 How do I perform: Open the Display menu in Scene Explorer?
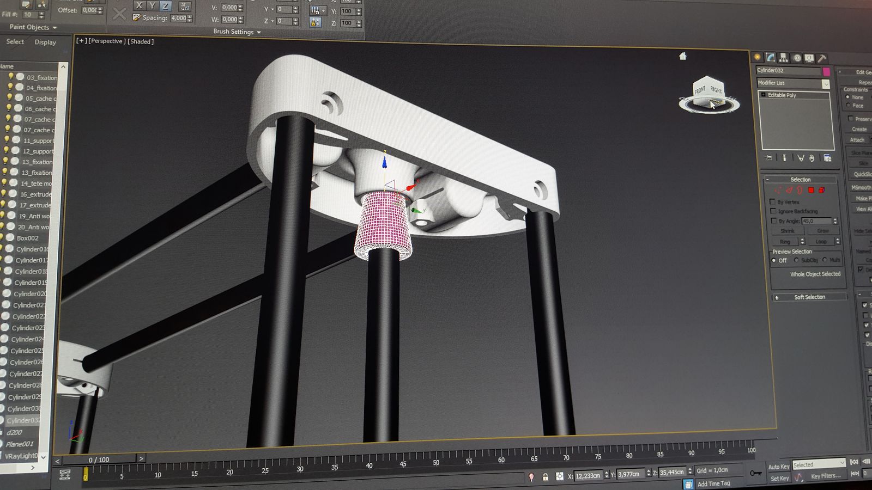[x=45, y=42]
